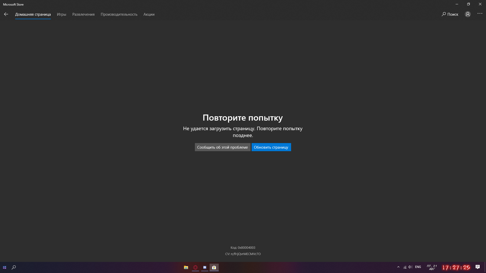Switch to the Игры tab
Viewport: 486px width, 273px height.
pyautogui.click(x=62, y=14)
